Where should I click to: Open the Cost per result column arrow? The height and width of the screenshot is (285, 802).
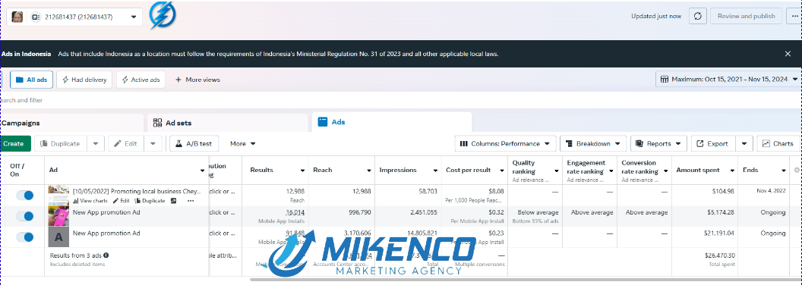click(502, 170)
